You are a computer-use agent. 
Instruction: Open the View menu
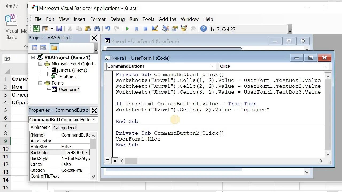64,19
